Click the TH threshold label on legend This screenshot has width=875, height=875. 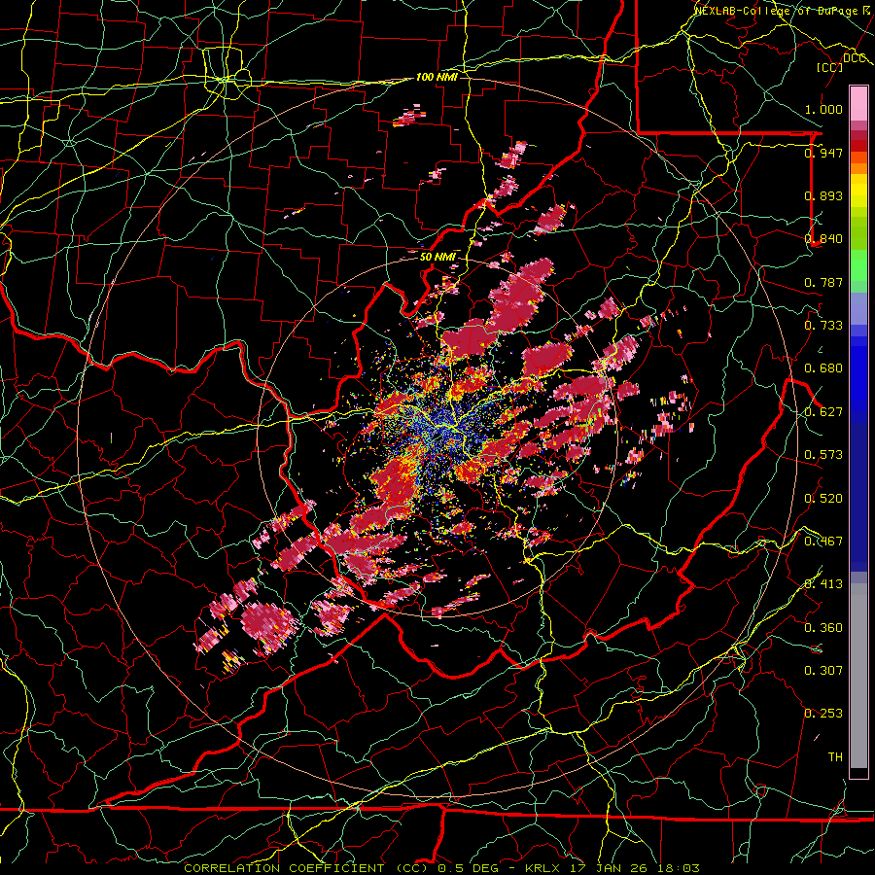pos(835,757)
